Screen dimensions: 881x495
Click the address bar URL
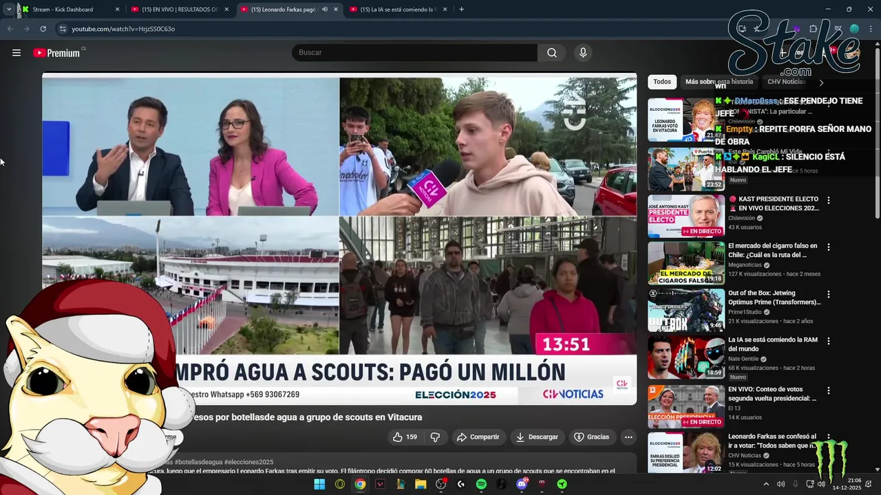pos(123,29)
